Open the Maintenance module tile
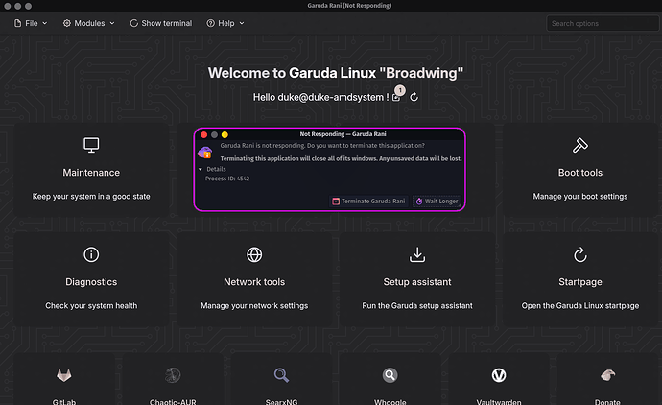 (91, 171)
